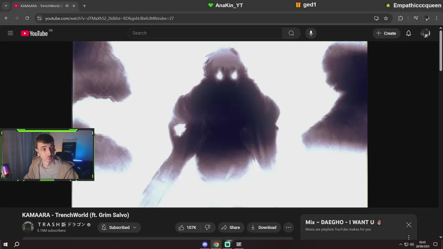
Task: Dislike the video with thumbs-down icon
Action: (208, 227)
